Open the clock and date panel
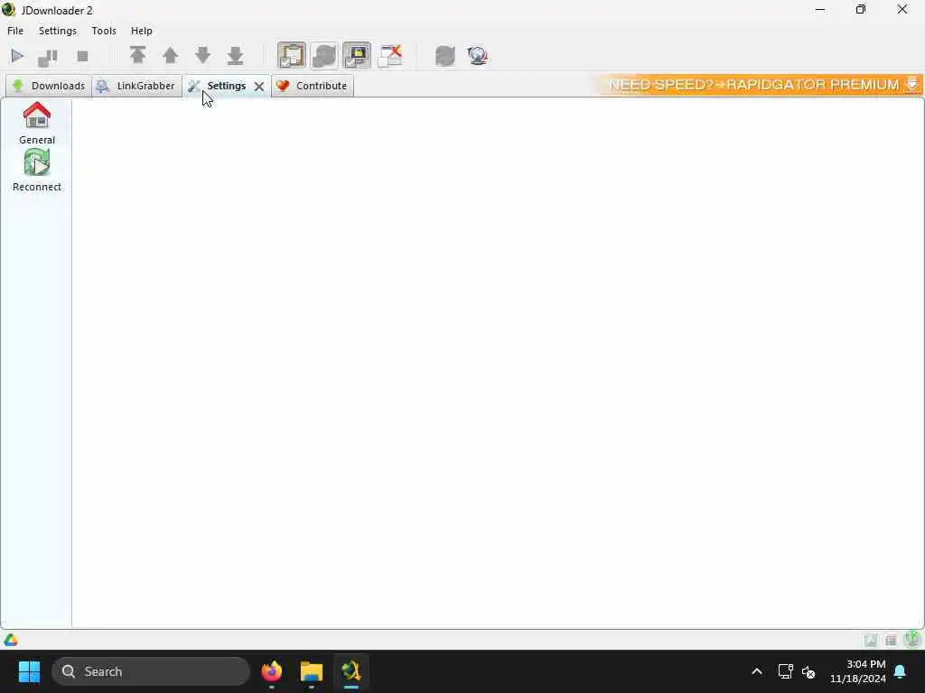Image resolution: width=925 pixels, height=693 pixels. 858,671
